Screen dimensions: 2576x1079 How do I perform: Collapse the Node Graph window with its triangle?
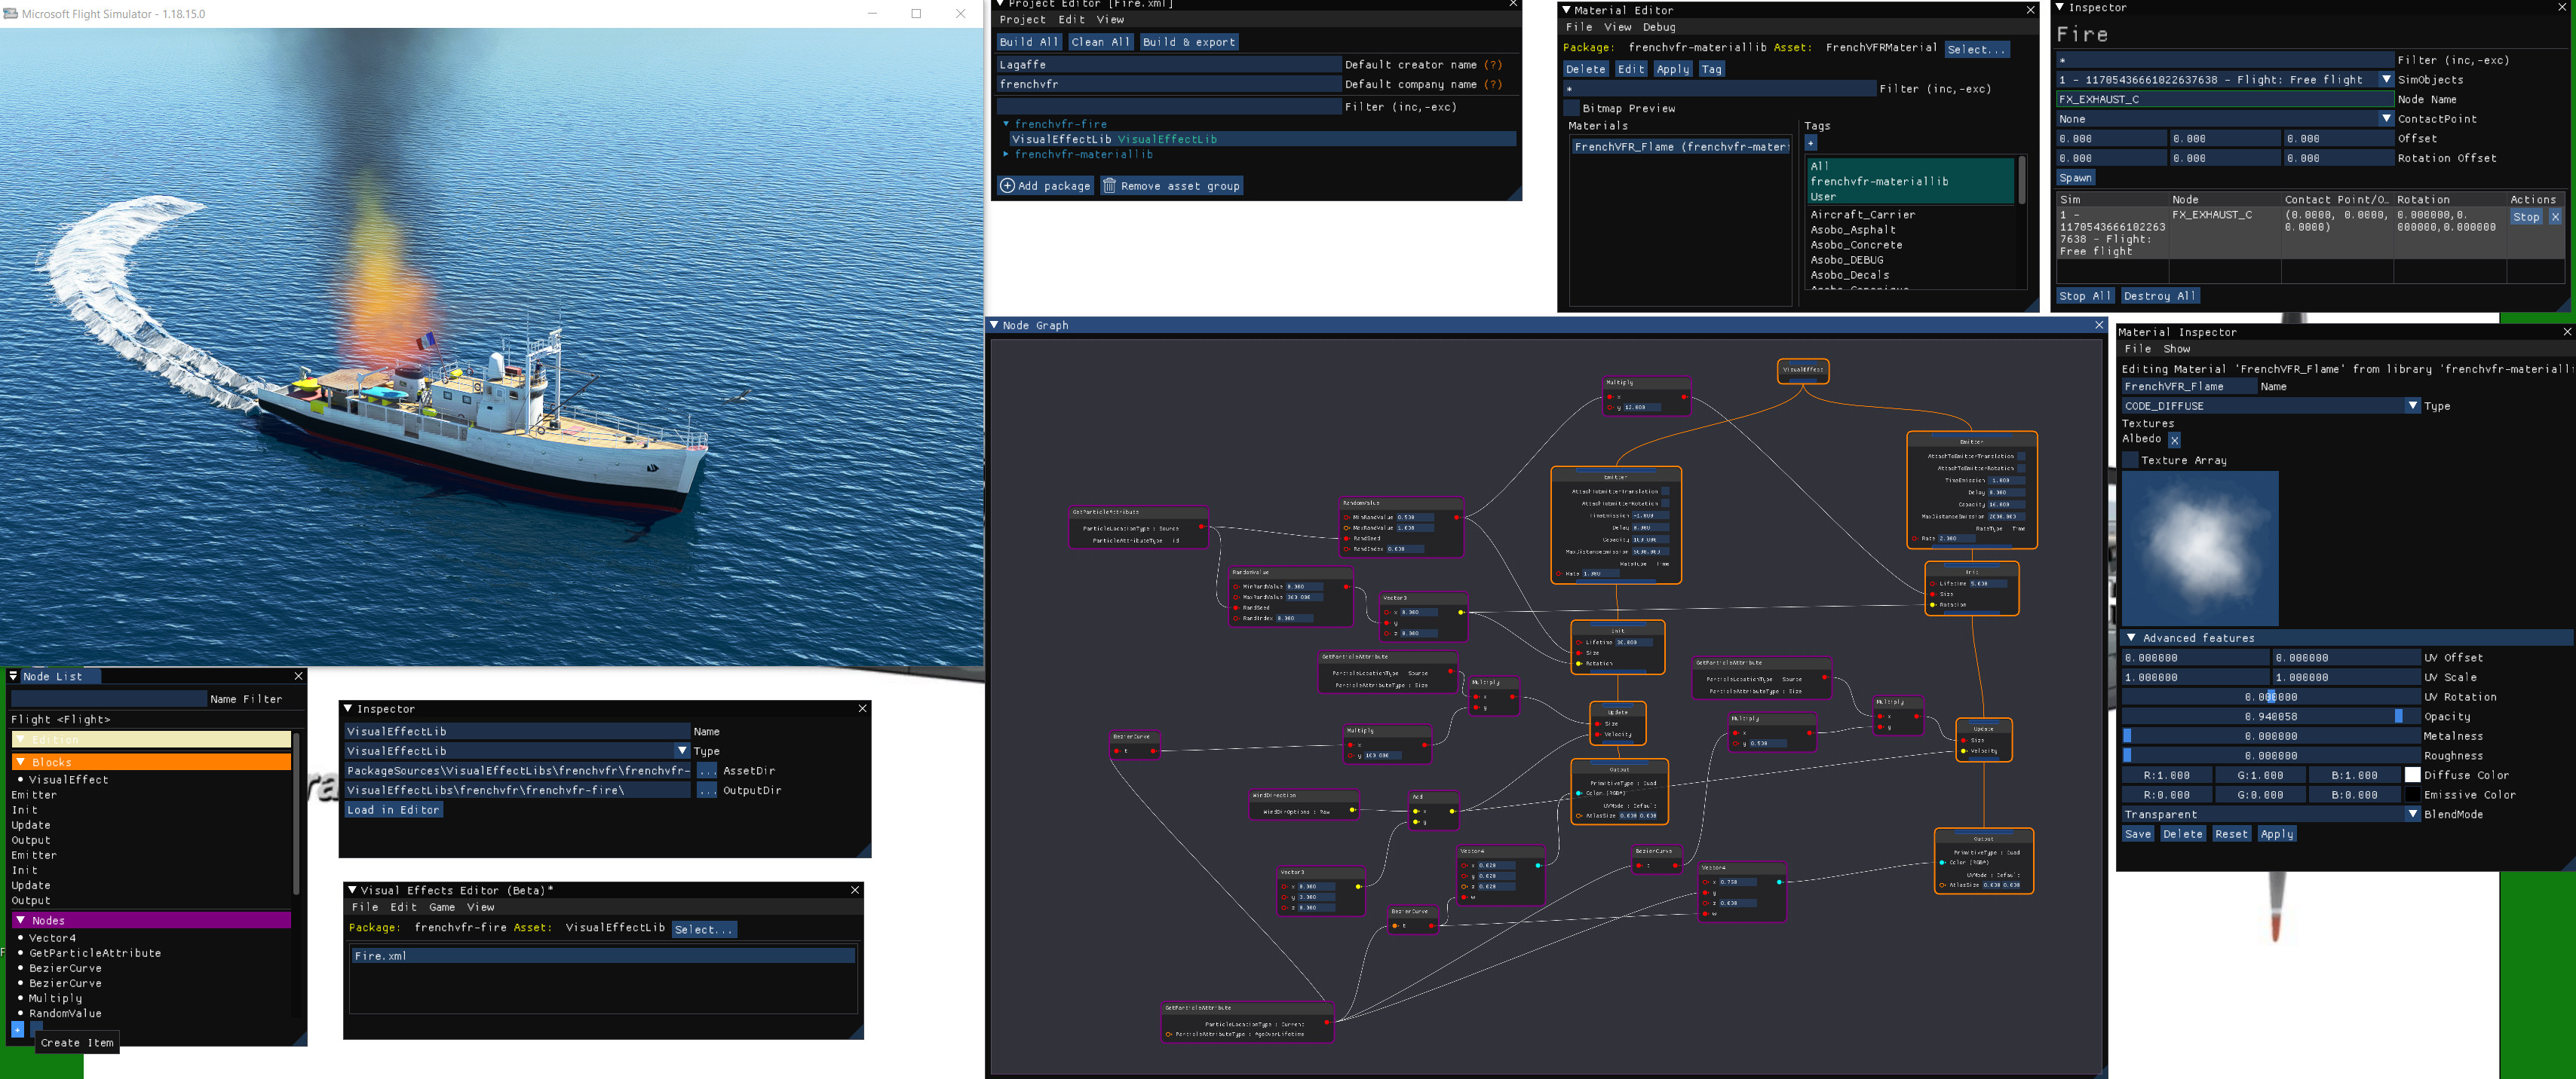coord(994,326)
